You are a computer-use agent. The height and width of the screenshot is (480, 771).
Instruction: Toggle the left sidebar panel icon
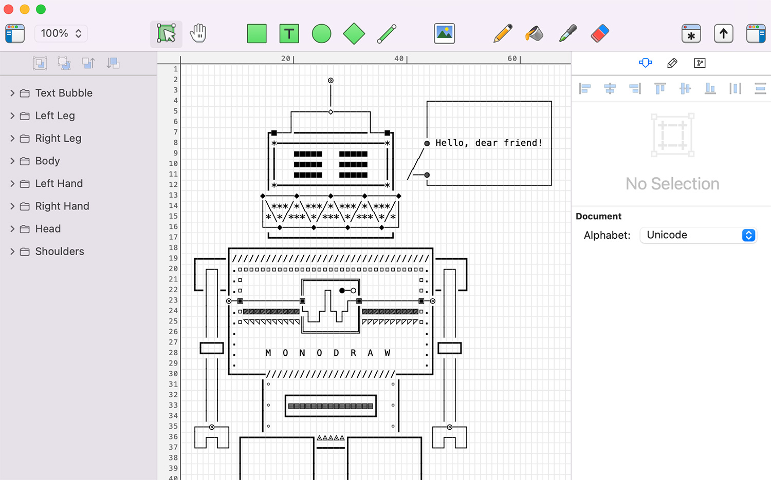(x=15, y=33)
